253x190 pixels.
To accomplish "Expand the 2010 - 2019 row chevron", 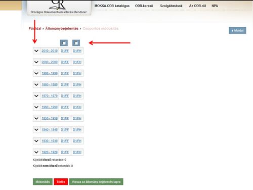I will pyautogui.click(x=36, y=51).
